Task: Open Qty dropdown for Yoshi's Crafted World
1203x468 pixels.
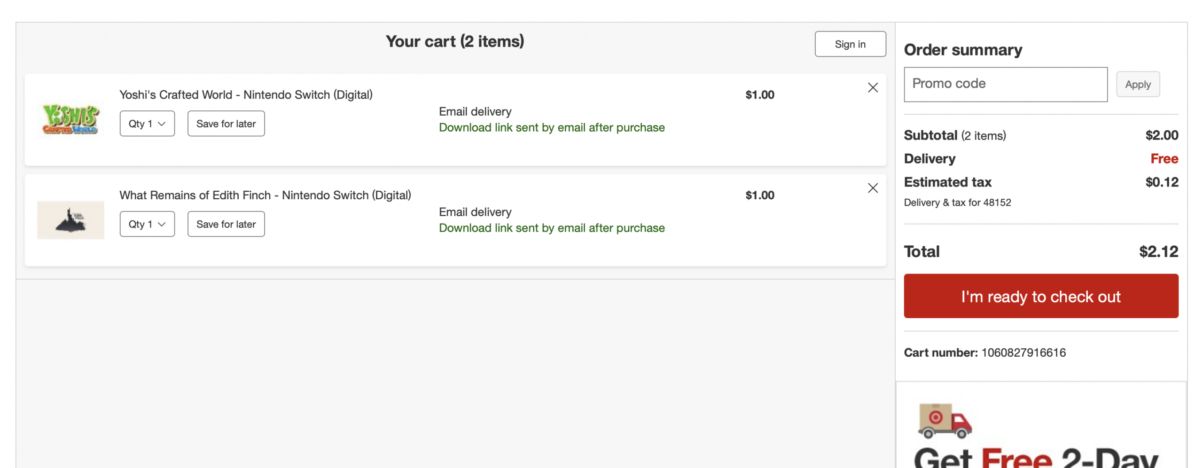Action: coord(147,124)
